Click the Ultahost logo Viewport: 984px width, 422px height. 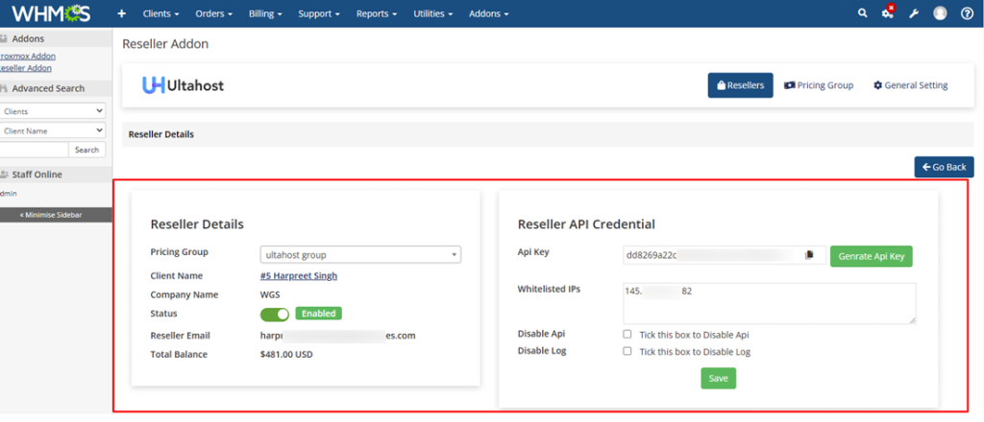pos(183,85)
